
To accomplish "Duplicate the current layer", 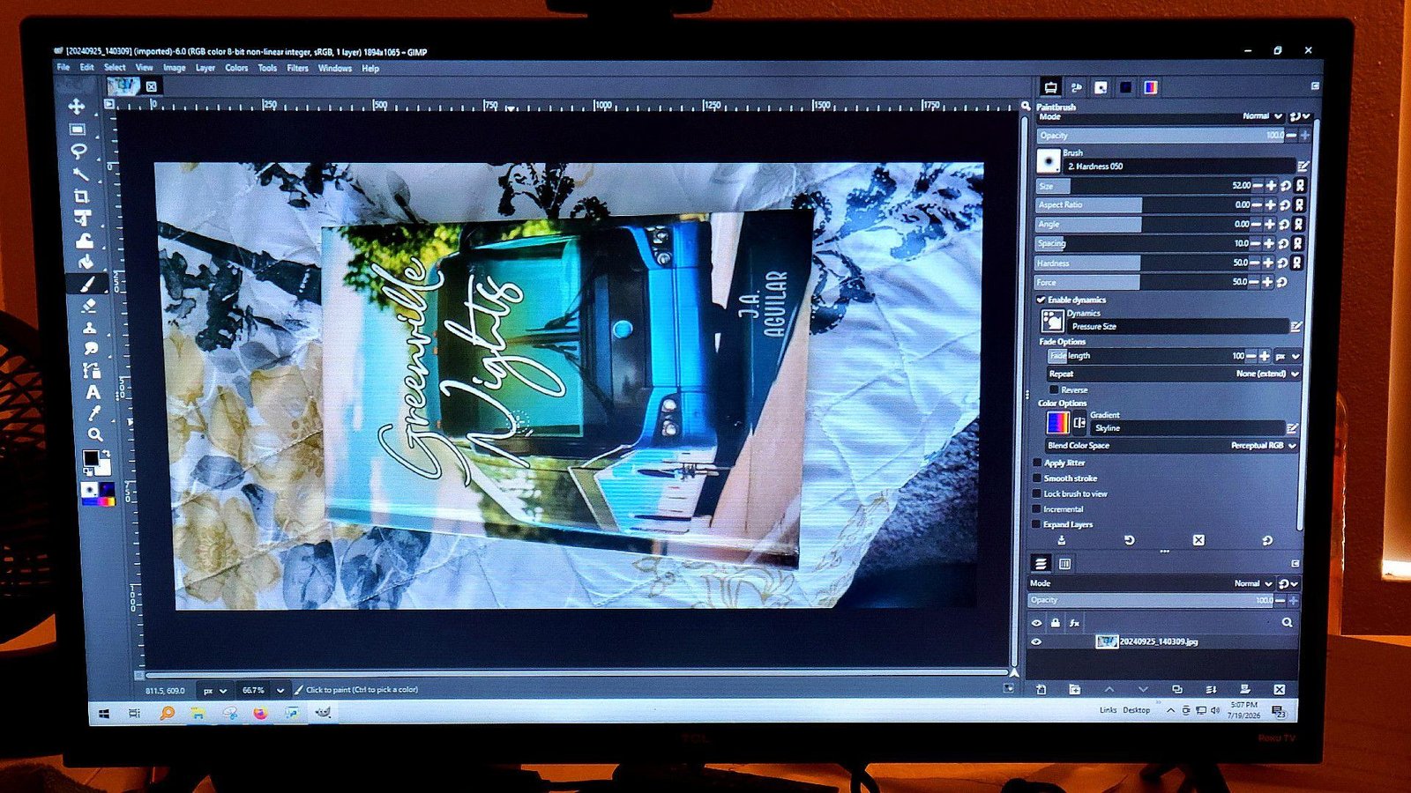I will (x=1177, y=689).
